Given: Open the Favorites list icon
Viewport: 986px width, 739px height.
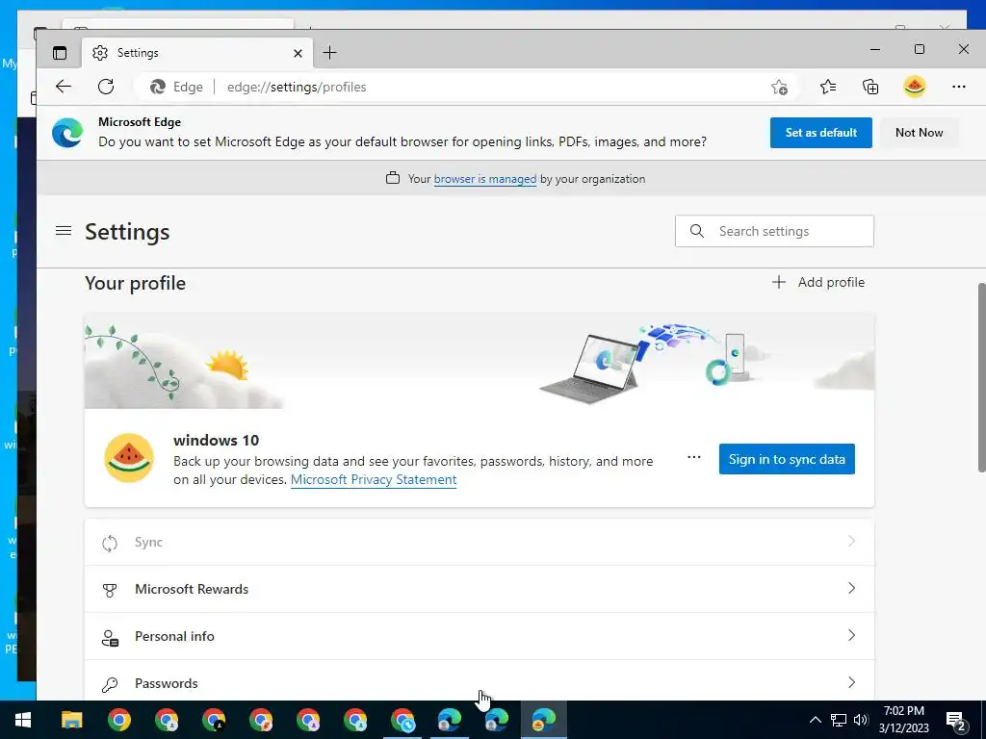Looking at the screenshot, I should [x=828, y=87].
